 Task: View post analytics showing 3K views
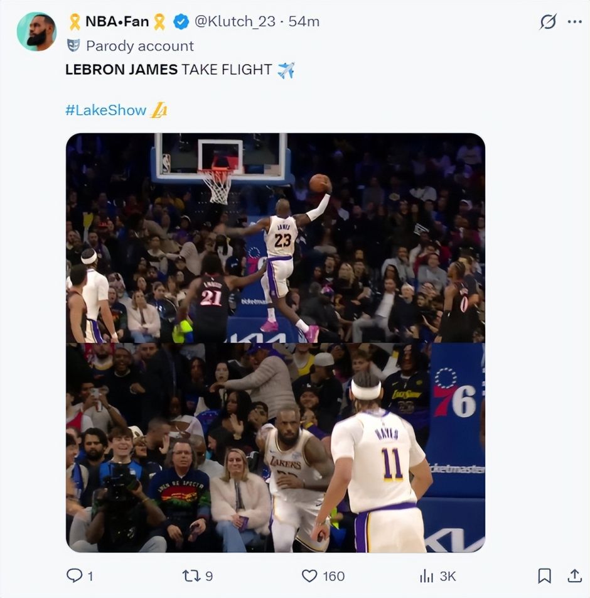[x=427, y=575]
